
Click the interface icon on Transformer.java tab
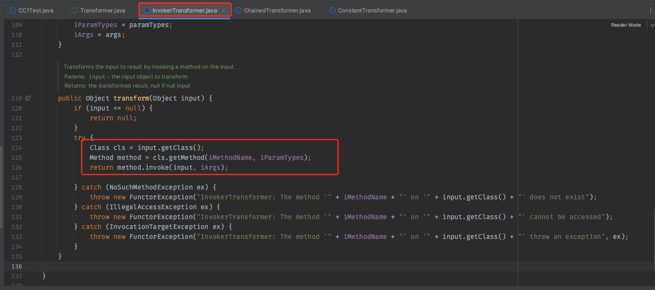pos(74,10)
